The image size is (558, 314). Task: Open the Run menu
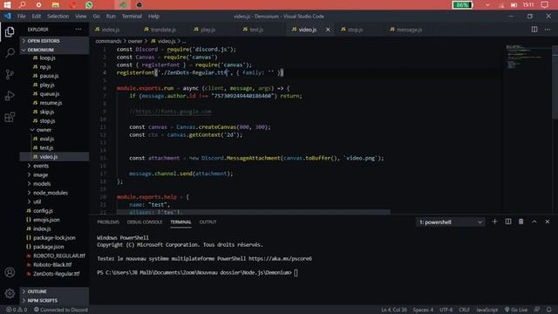click(x=111, y=17)
